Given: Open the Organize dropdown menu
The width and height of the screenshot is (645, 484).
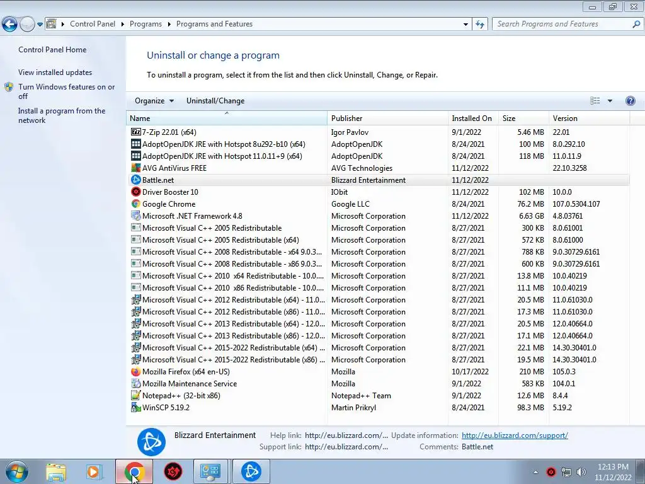Looking at the screenshot, I should pyautogui.click(x=154, y=101).
